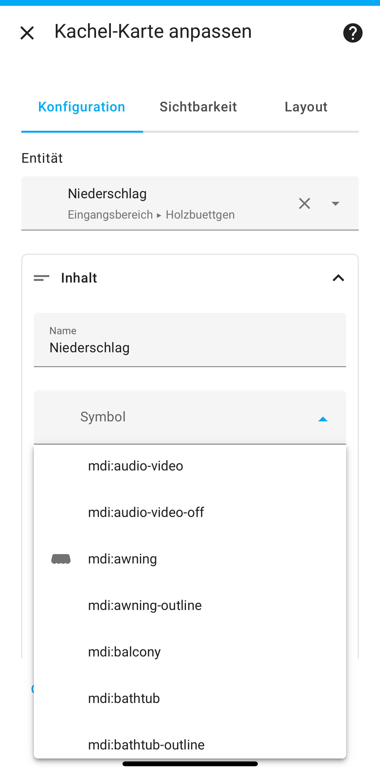Close the Kachel-Karte anpassen dialog
This screenshot has height=774, width=380.
(27, 33)
